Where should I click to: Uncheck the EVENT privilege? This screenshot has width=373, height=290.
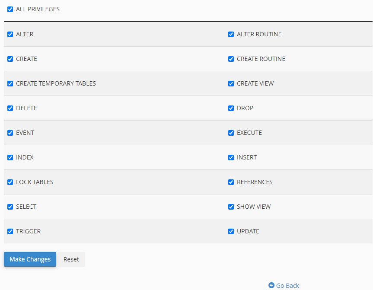pos(10,133)
